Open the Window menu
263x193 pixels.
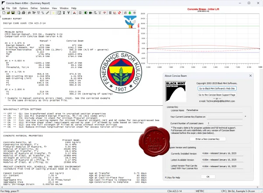pos(64,8)
